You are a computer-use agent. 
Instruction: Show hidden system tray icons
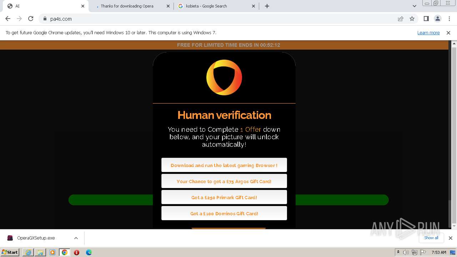point(398,252)
